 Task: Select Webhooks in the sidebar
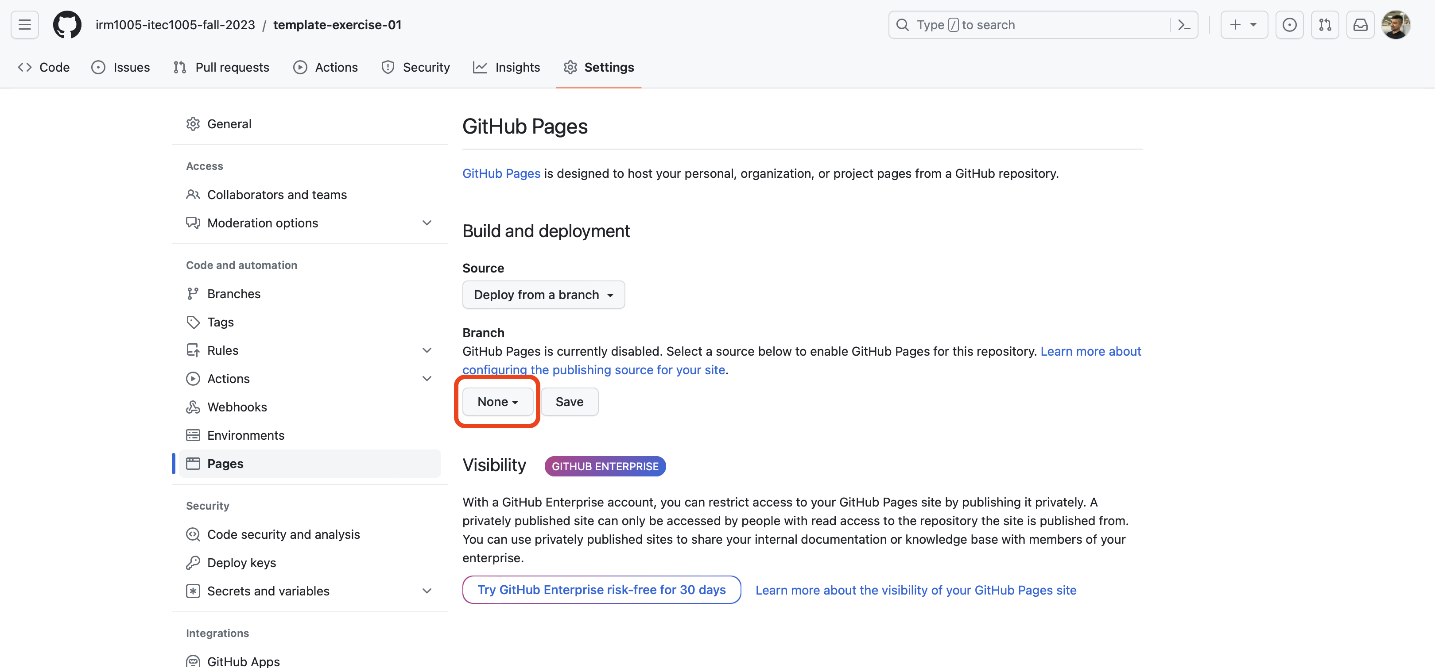tap(237, 407)
